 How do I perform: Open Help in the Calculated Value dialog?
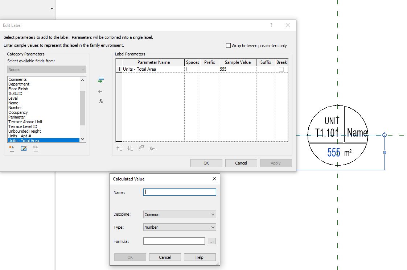(x=200, y=257)
